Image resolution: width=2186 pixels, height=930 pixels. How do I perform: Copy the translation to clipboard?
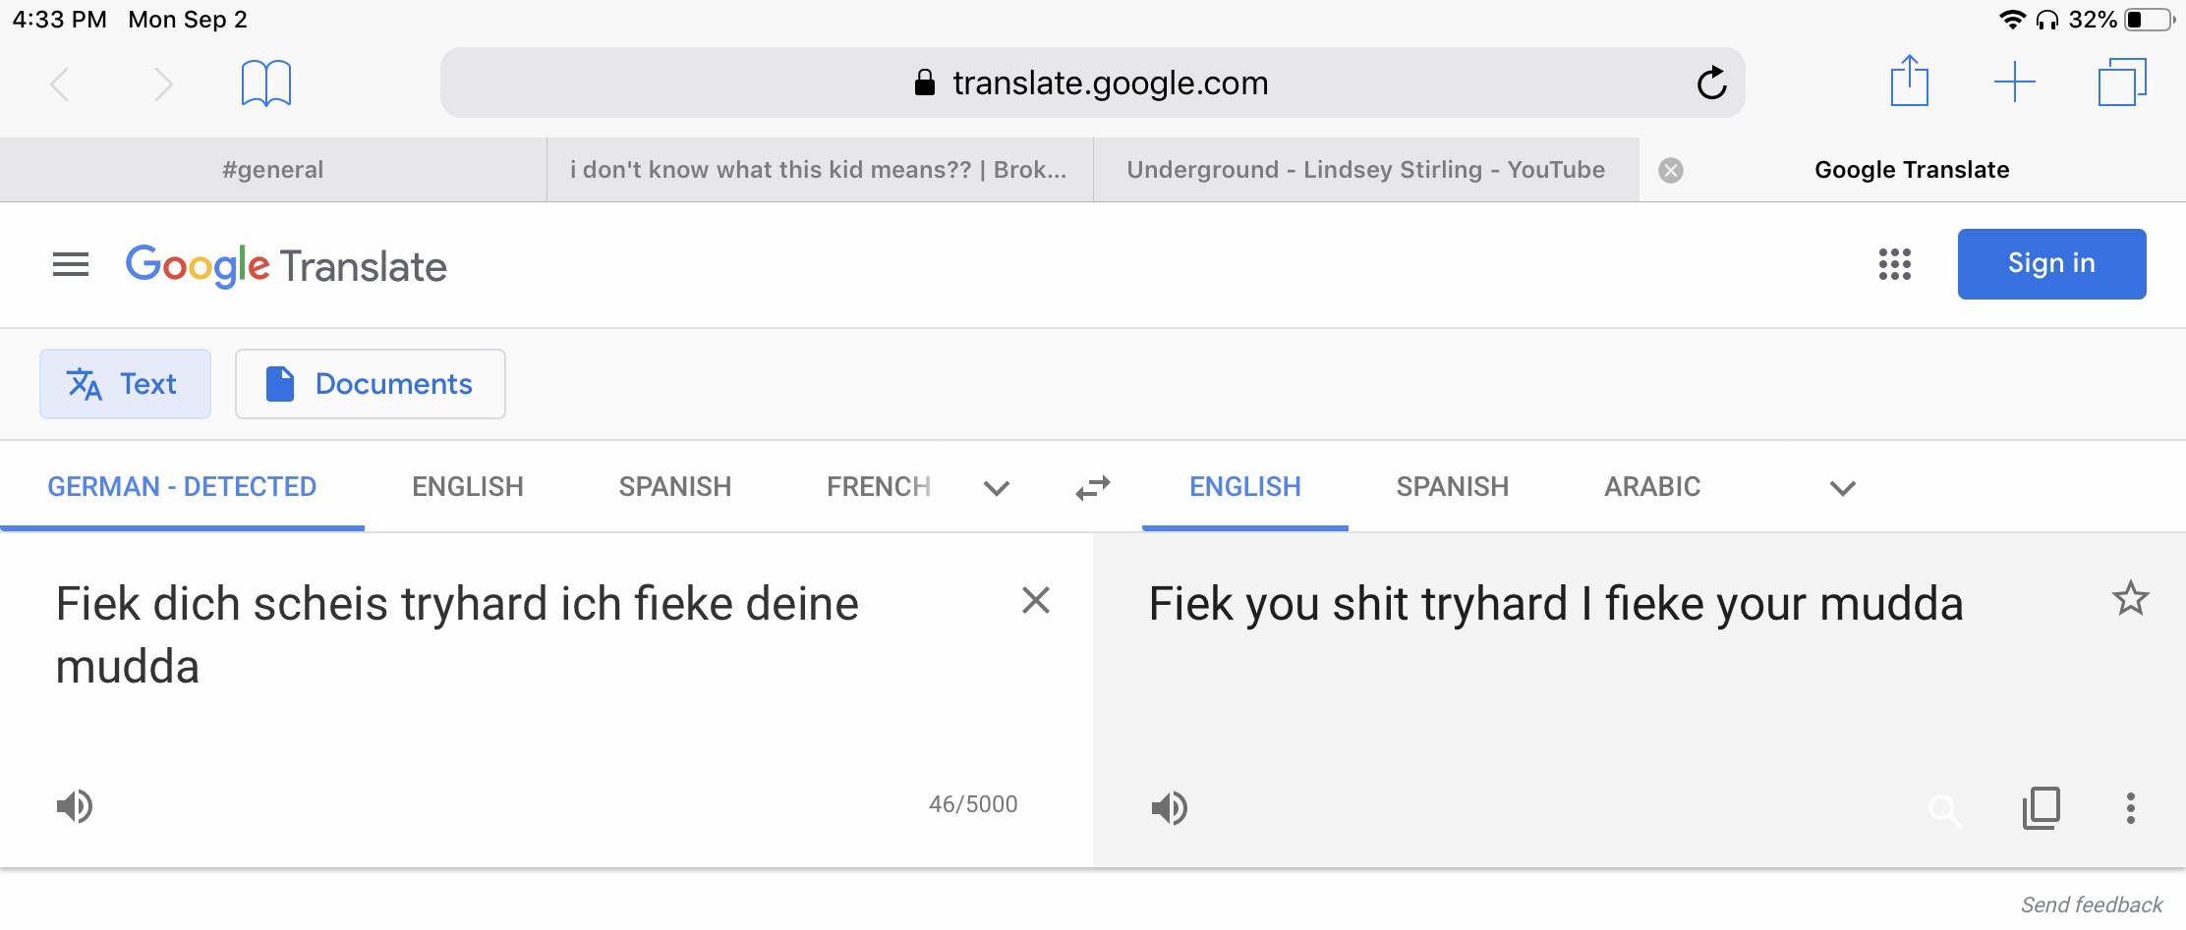2042,808
